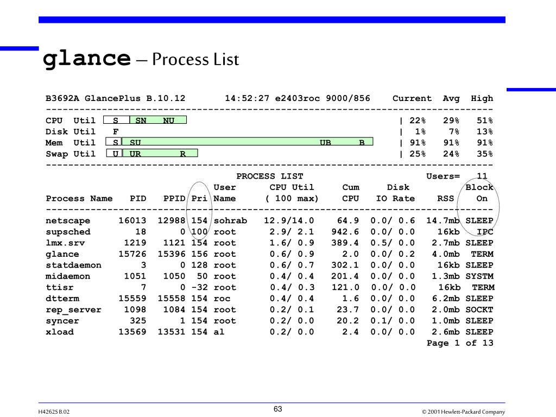Click the netscape process name
Image resolution: width=556 pixels, height=417 pixels.
(68, 221)
